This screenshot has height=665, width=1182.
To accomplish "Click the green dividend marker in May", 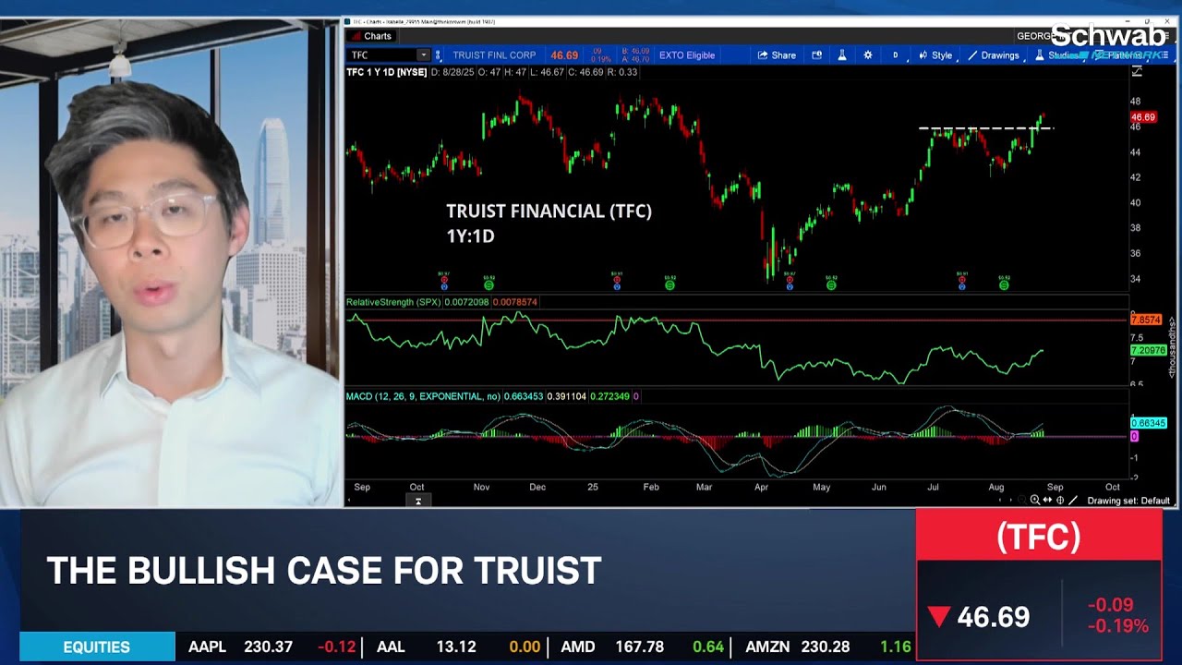I will 831,285.
